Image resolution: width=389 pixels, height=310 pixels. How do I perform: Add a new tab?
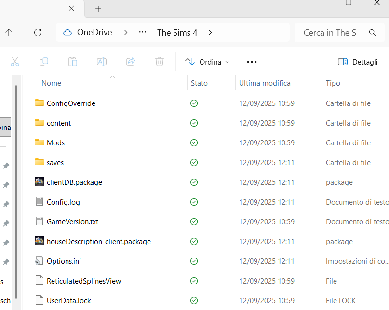click(x=98, y=9)
